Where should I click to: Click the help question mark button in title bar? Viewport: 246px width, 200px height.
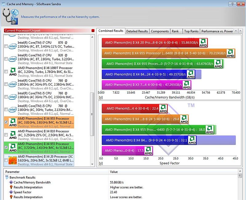[x=232, y=4]
